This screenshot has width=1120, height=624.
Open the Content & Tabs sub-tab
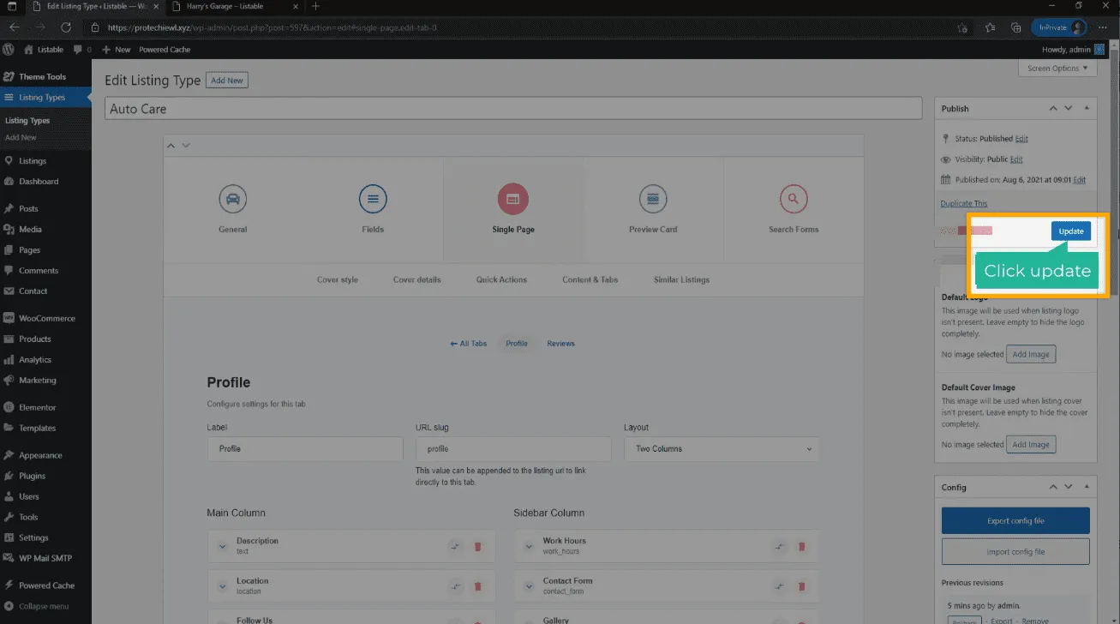[x=590, y=279]
